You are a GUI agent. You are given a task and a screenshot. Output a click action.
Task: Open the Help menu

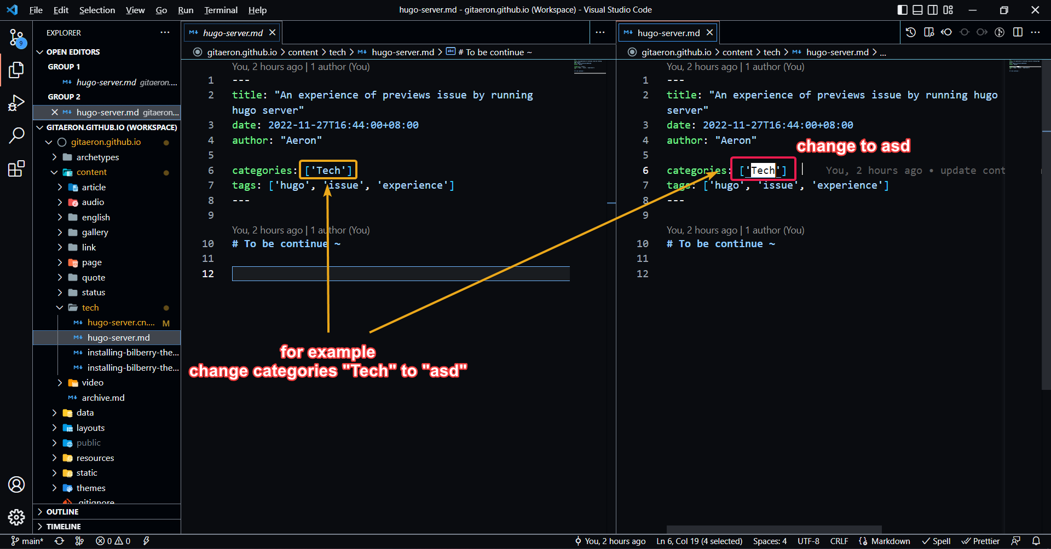(x=257, y=10)
